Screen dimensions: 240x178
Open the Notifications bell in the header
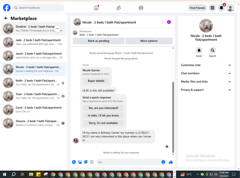[x=221, y=8]
